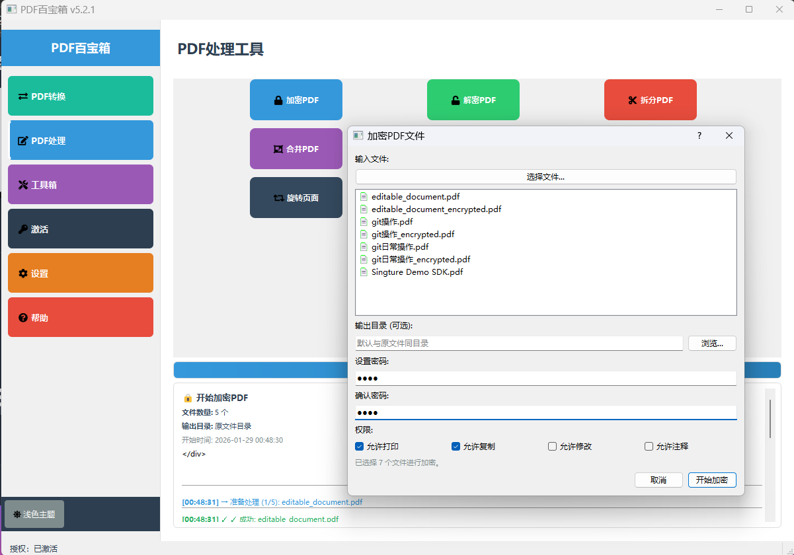Disable the 允许复制 checkbox

click(x=455, y=446)
